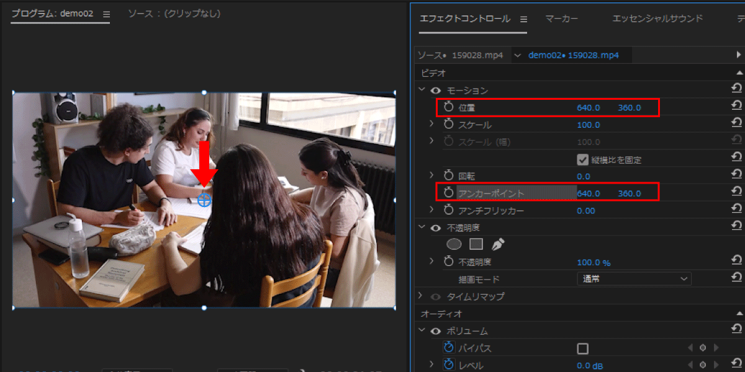The image size is (745, 372).
Task: Collapse the ボリューム effect group
Action: click(x=422, y=331)
